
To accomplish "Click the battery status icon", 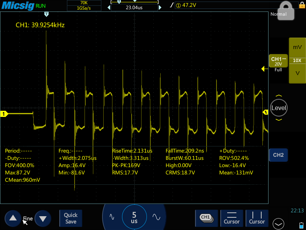I will [x=301, y=225].
